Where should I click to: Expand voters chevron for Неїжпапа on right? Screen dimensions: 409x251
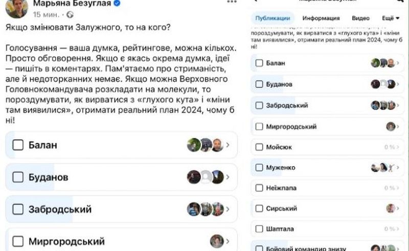399,188
